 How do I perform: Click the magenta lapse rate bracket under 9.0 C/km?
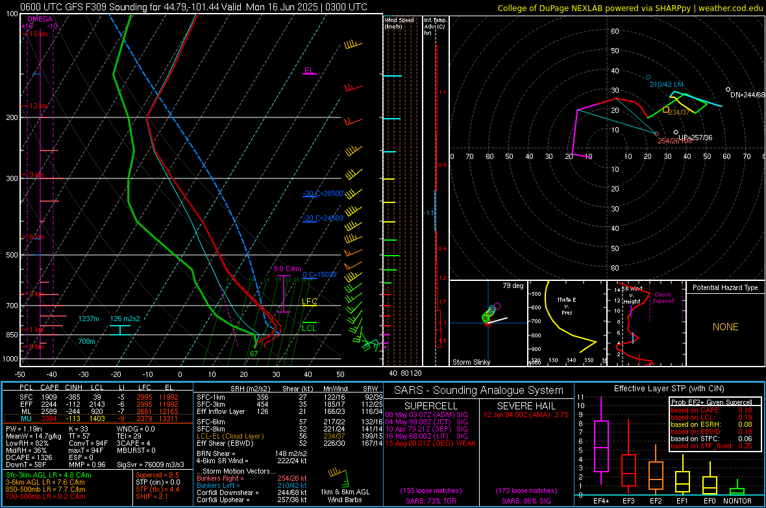pos(283,295)
